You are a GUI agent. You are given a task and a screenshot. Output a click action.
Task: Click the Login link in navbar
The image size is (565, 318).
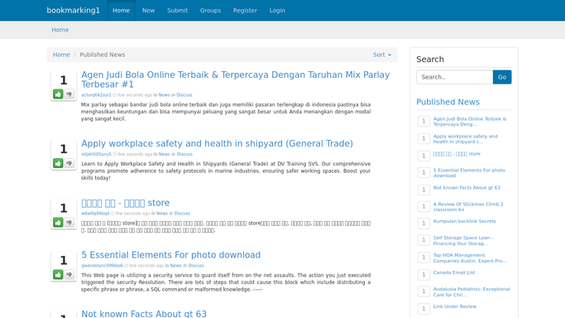coord(277,11)
